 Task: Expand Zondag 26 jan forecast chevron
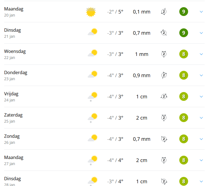[201, 139]
